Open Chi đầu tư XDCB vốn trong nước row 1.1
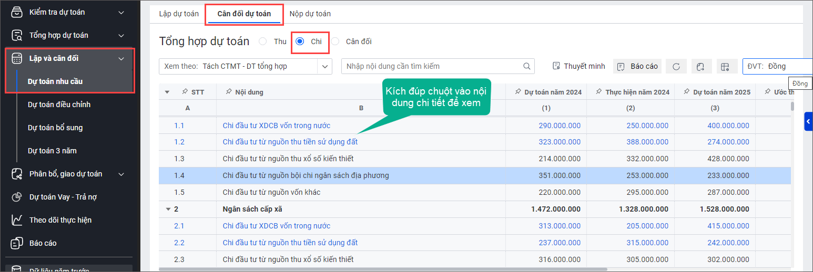Screen dimensions: 813x272 [x=276, y=125]
